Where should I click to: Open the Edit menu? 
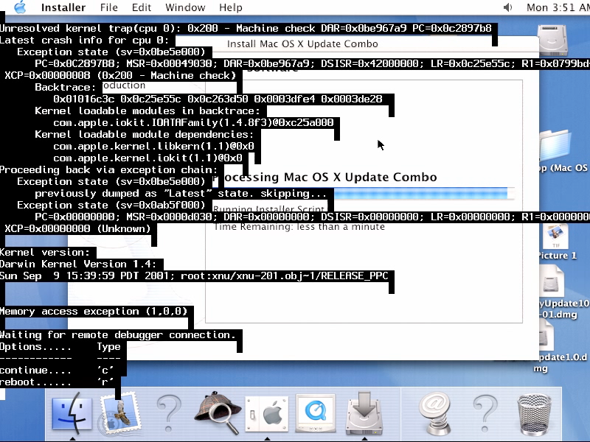coord(142,7)
